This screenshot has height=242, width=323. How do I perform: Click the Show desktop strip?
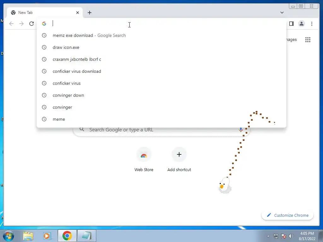pos(320,236)
